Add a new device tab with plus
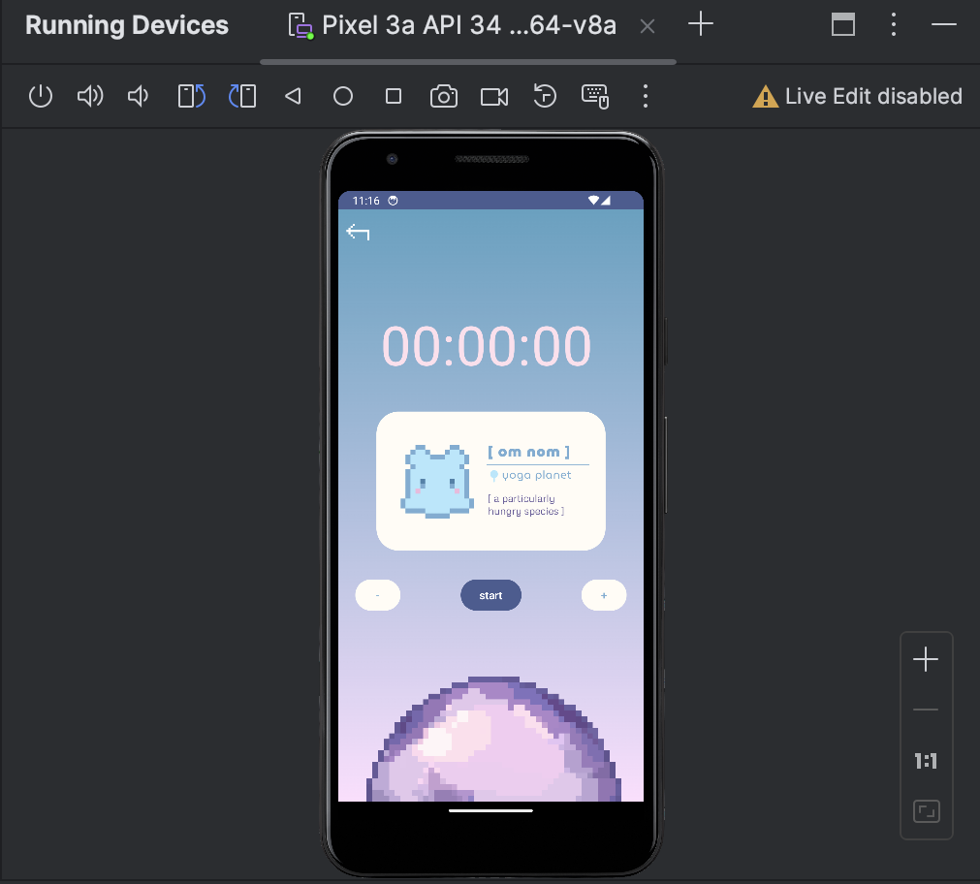This screenshot has width=980, height=884. [701, 24]
